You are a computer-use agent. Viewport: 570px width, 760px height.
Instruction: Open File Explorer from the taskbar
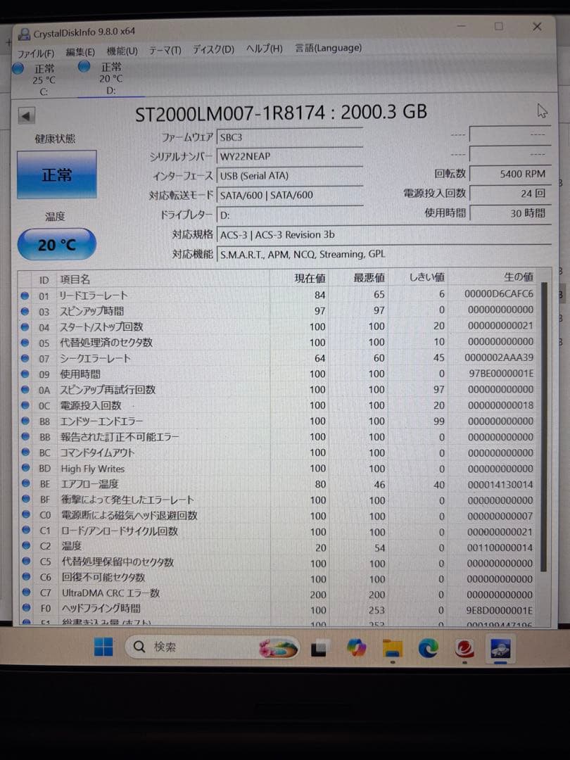pyautogui.click(x=392, y=648)
